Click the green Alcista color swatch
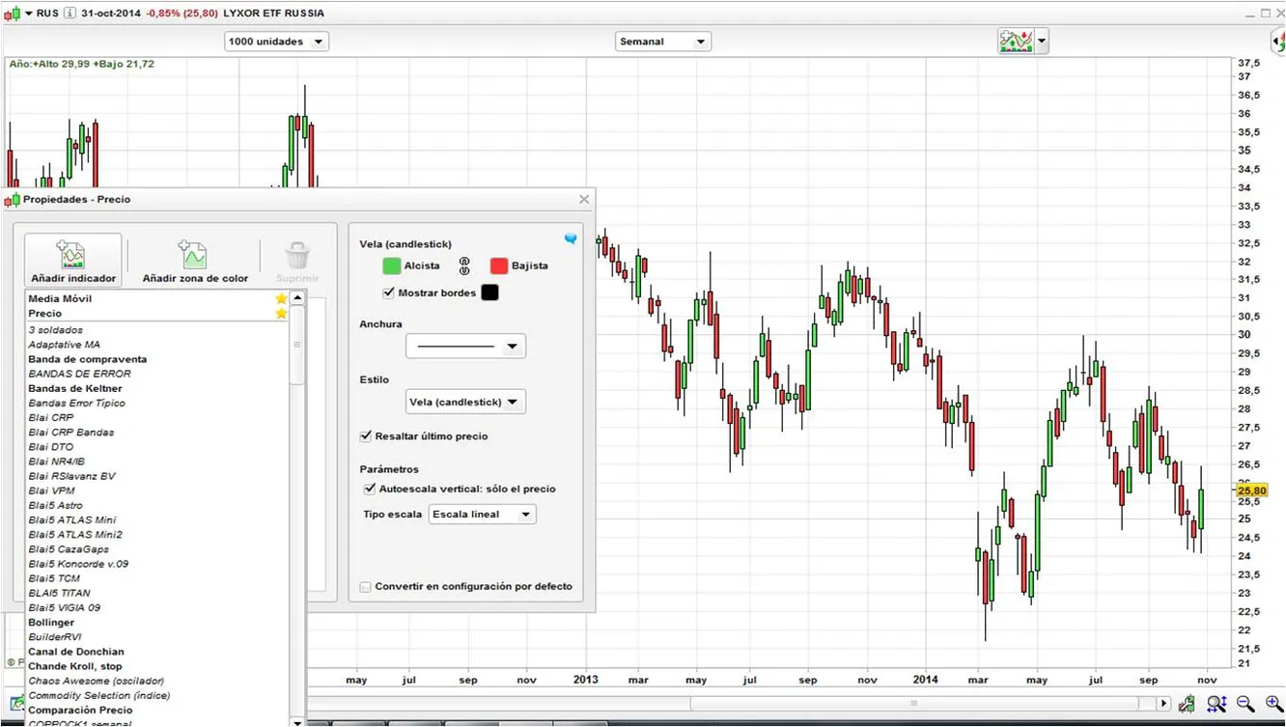1286x727 pixels. 391,266
